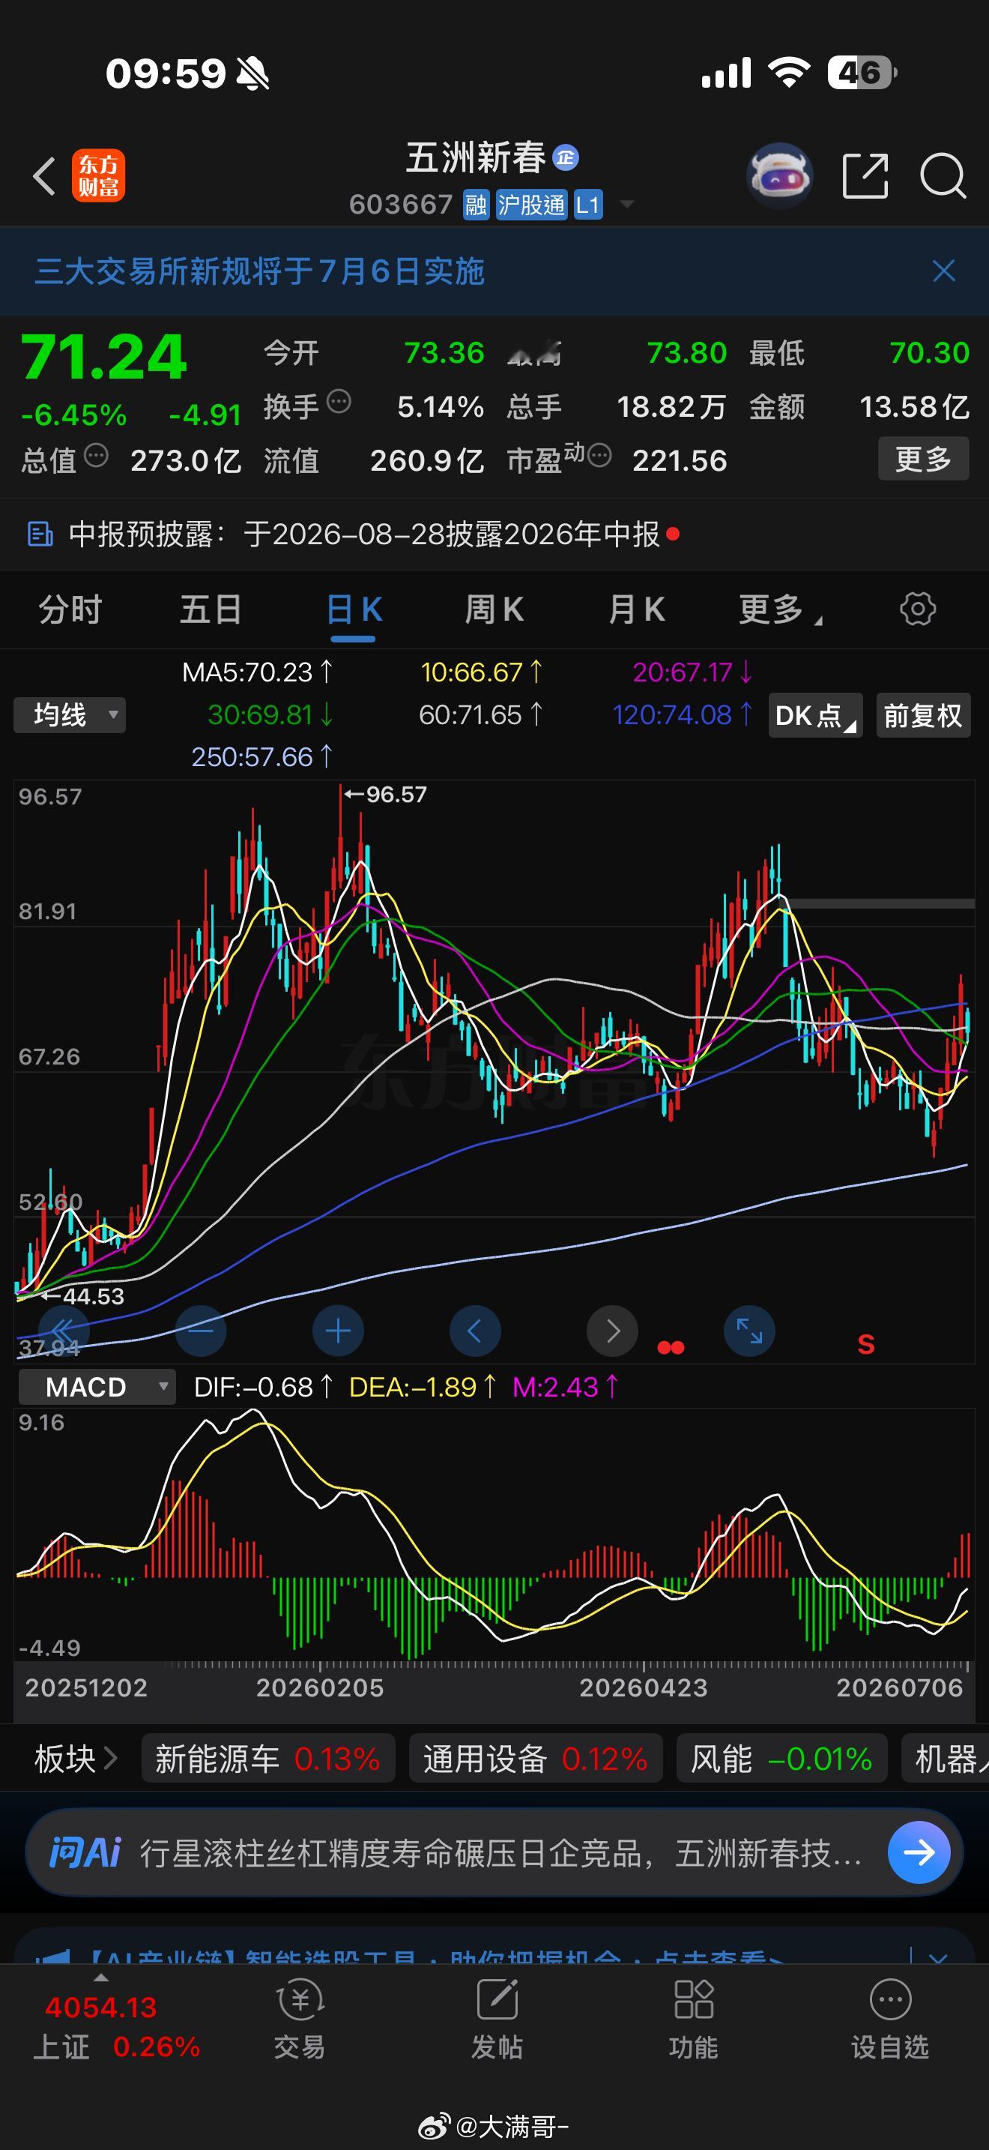Expand the 更多 period menu
Image resolution: width=989 pixels, height=2150 pixels.
780,609
